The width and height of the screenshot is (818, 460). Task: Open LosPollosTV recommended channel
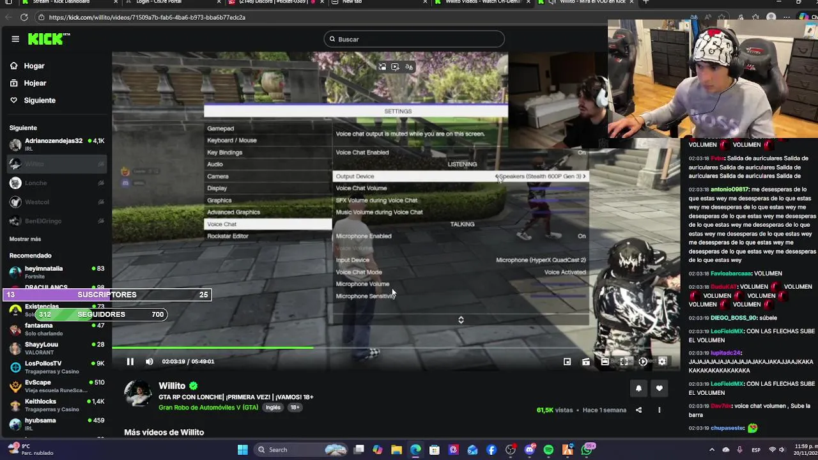57,367
